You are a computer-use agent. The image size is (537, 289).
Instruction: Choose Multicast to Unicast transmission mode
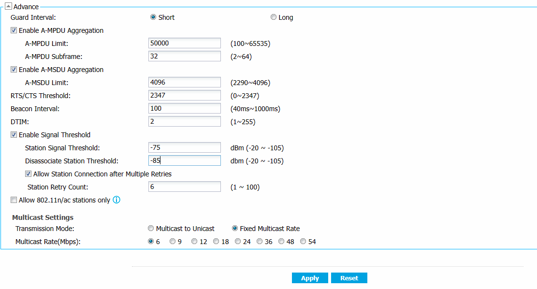click(151, 229)
